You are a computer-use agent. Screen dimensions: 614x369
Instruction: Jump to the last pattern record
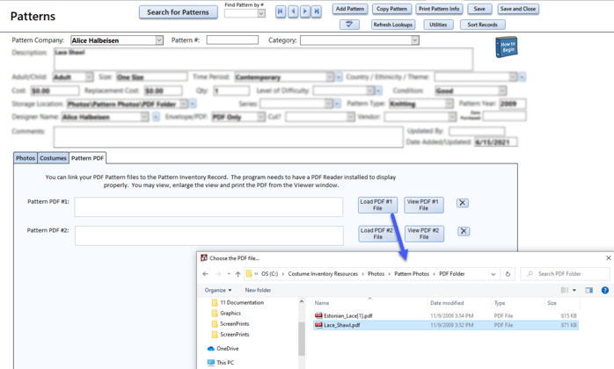(317, 11)
